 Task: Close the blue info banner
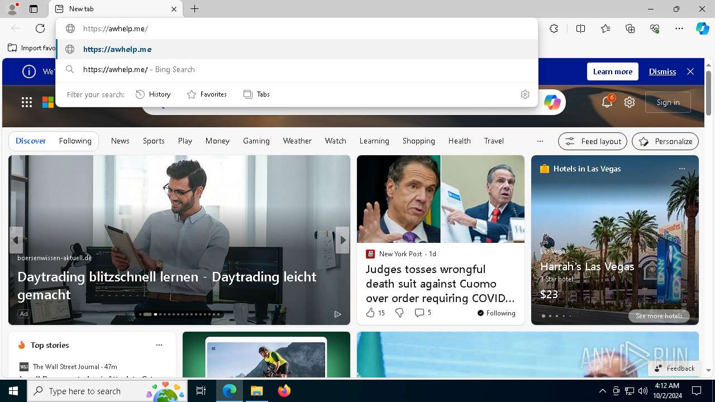click(690, 71)
